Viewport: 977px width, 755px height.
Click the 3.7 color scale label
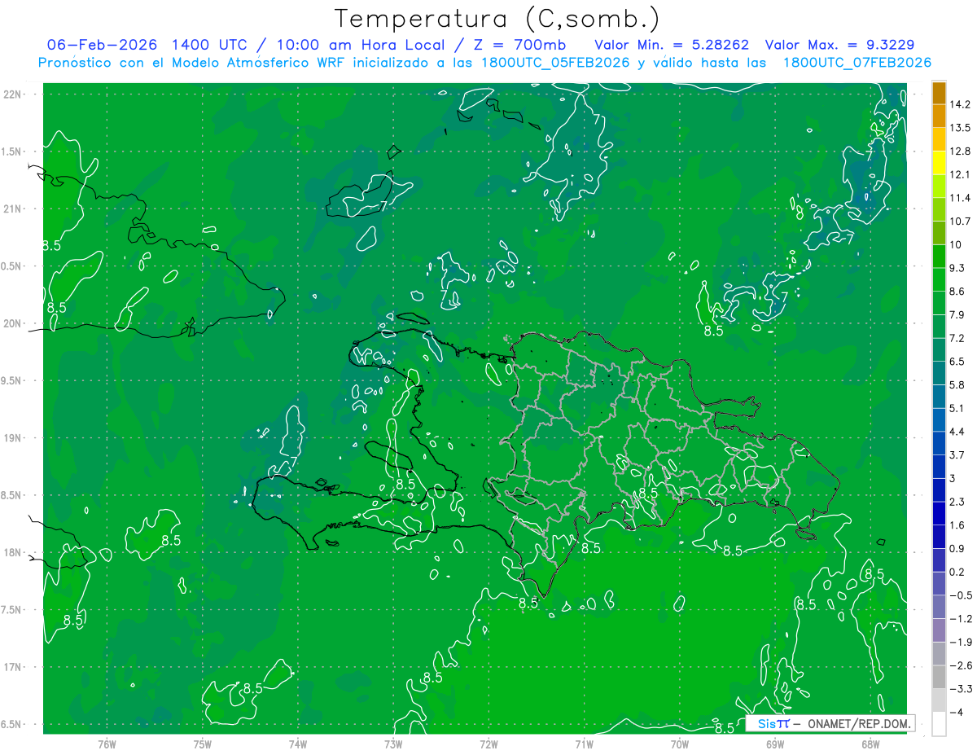coord(957,454)
